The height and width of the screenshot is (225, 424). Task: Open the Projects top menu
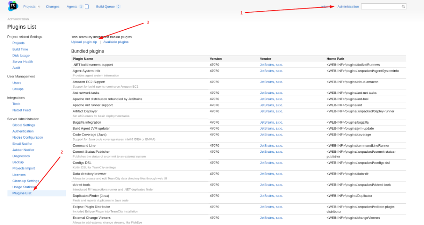[x=29, y=7]
